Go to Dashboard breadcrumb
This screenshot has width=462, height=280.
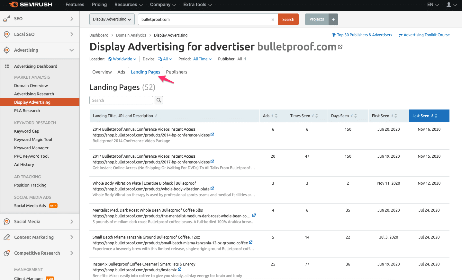[99, 35]
